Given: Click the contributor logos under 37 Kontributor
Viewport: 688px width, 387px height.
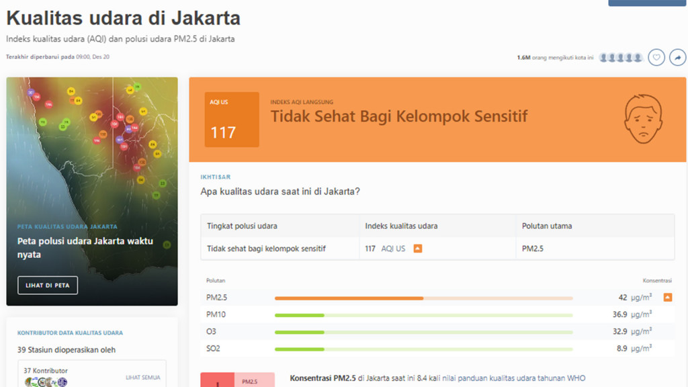Looking at the screenshot, I should [46, 382].
